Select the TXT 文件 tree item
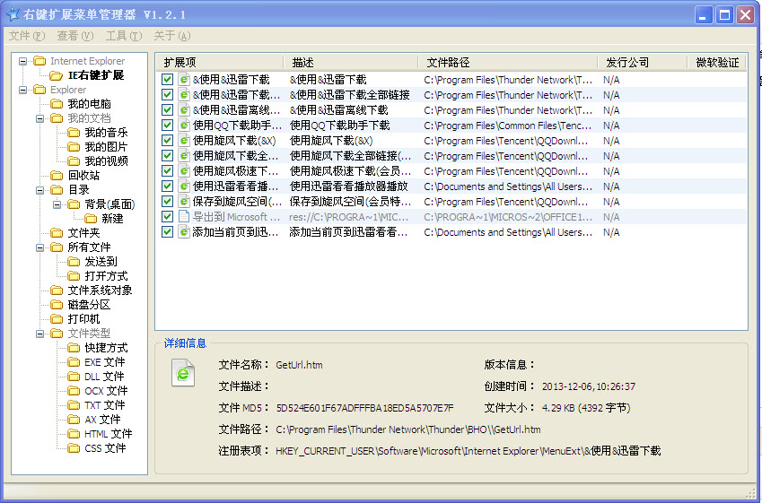 (104, 405)
